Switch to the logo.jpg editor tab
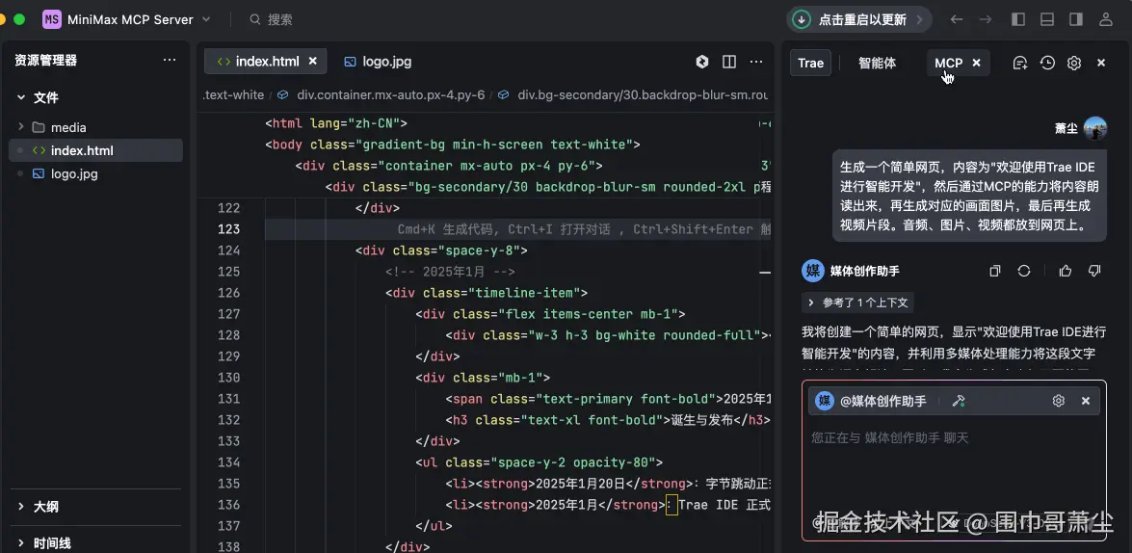 pyautogui.click(x=378, y=62)
